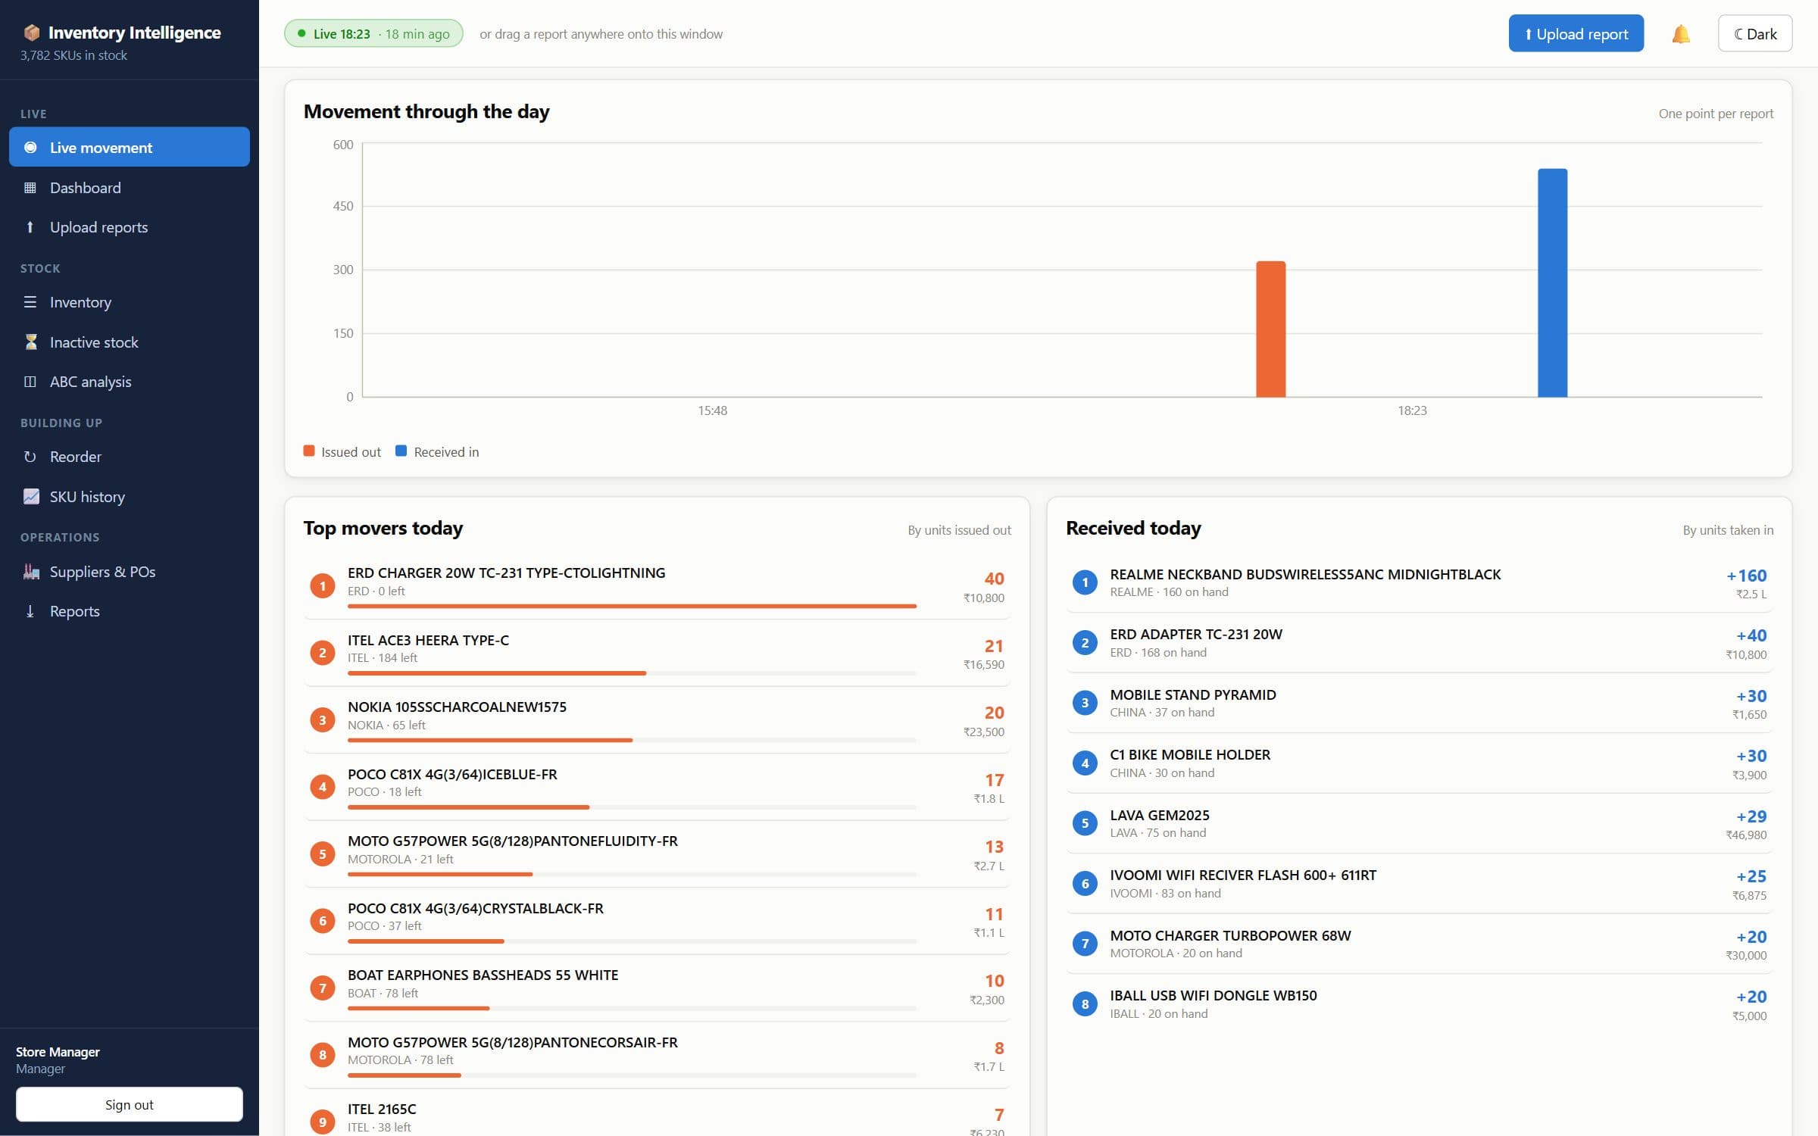Click the Upload report button
The image size is (1818, 1136).
tap(1576, 34)
